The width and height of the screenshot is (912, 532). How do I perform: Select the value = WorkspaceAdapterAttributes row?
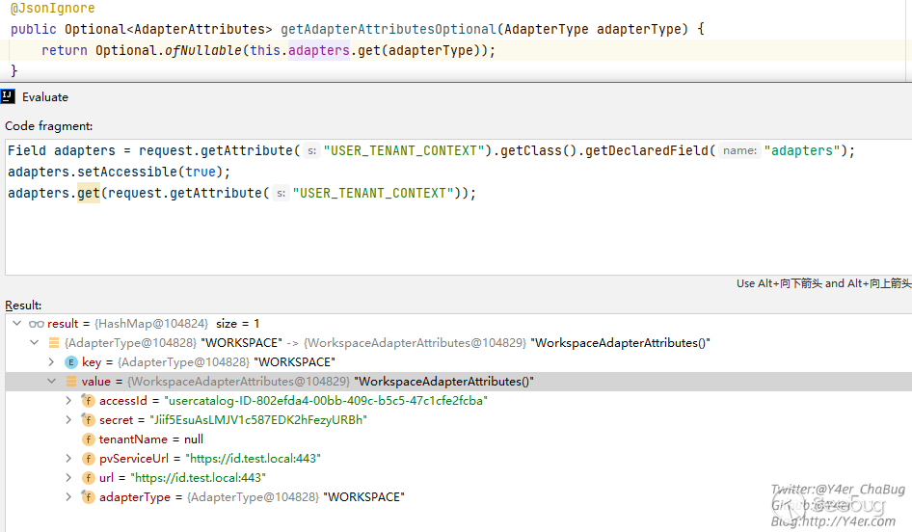(x=458, y=382)
